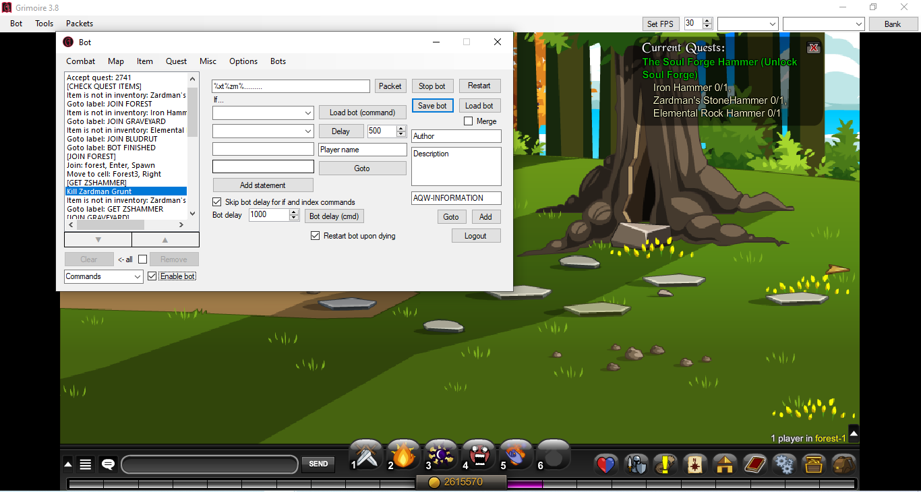Trigger skill 5 flaming eye icon
This screenshot has height=492, width=921.
[516, 455]
